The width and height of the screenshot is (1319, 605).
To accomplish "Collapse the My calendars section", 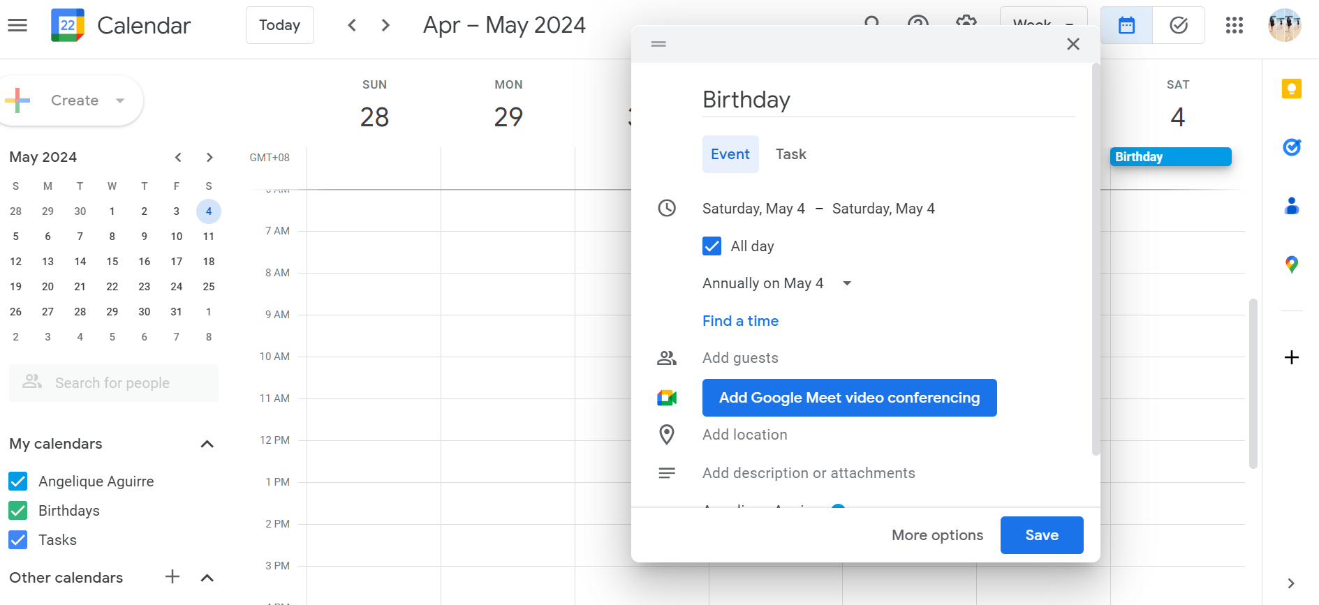I will pos(207,444).
